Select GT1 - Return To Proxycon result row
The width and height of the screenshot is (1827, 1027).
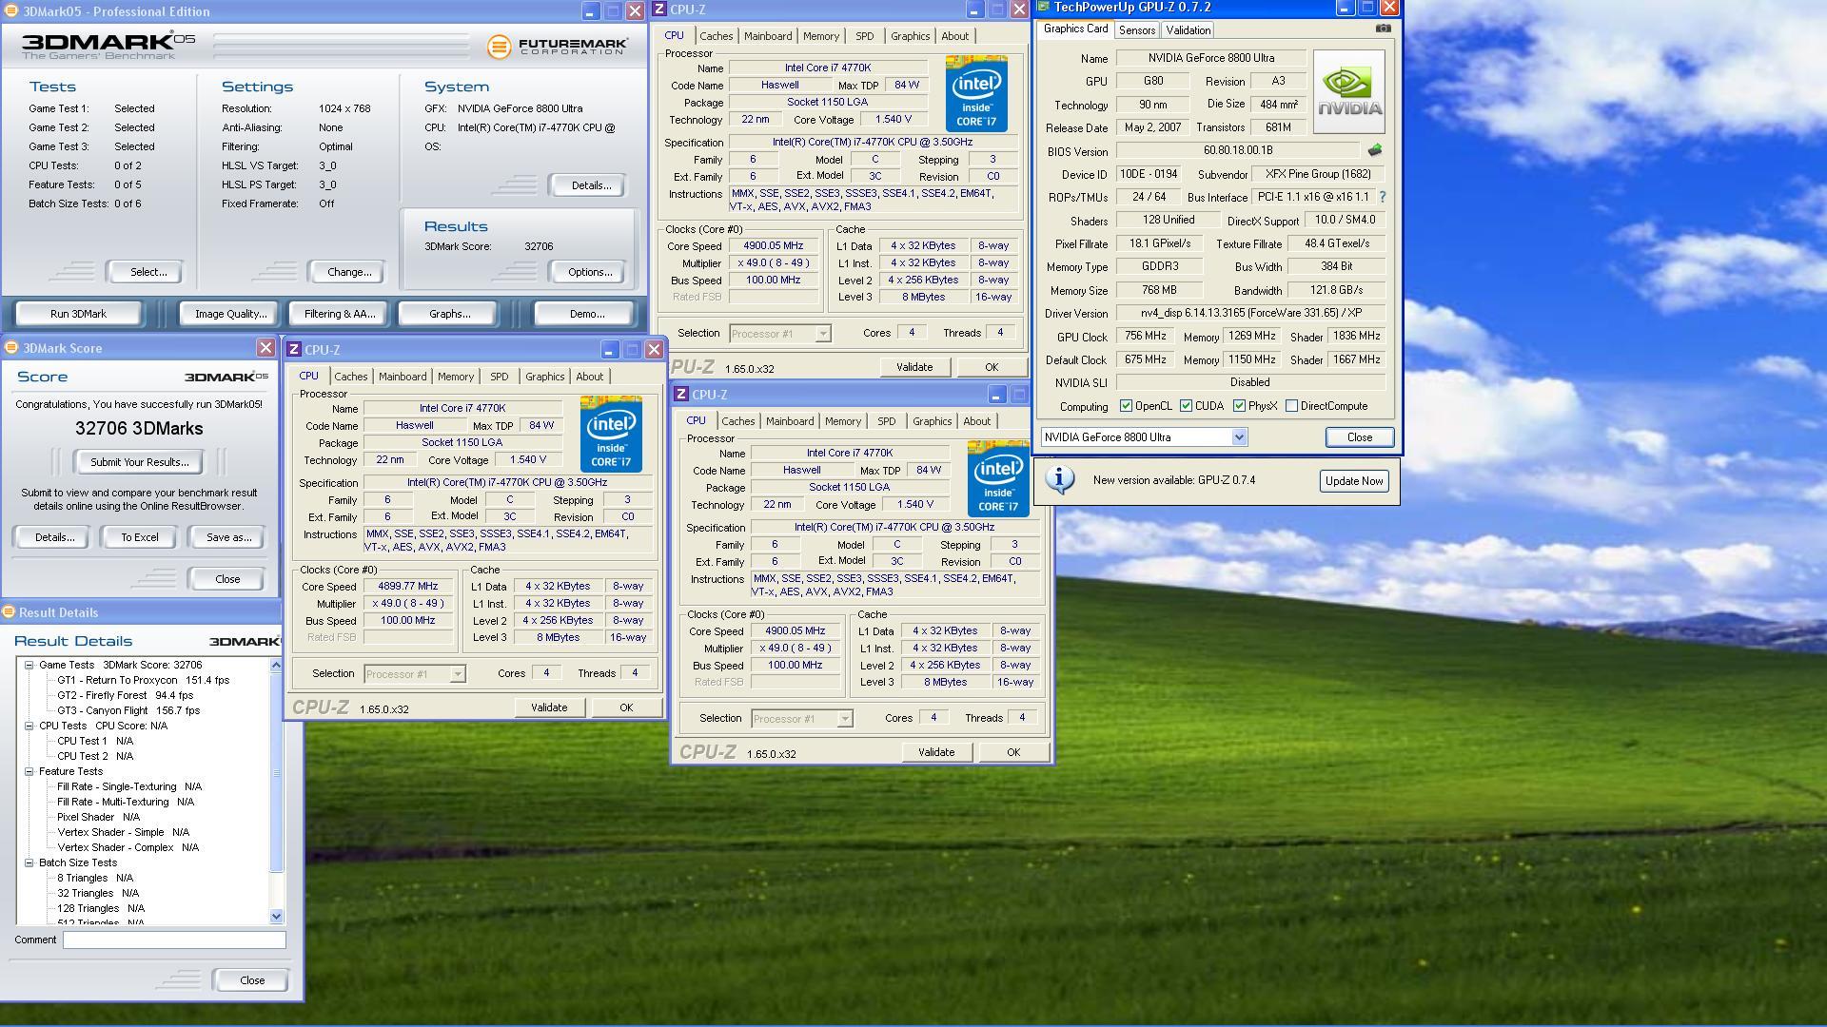tap(143, 681)
